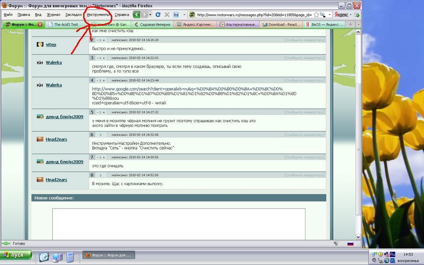
Task: Open the Журнал menu
Action: coord(53,15)
